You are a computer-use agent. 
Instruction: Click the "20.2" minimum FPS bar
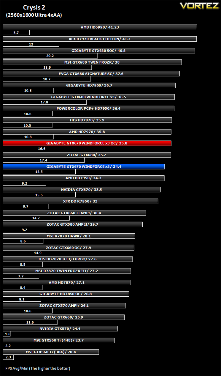point(50,56)
